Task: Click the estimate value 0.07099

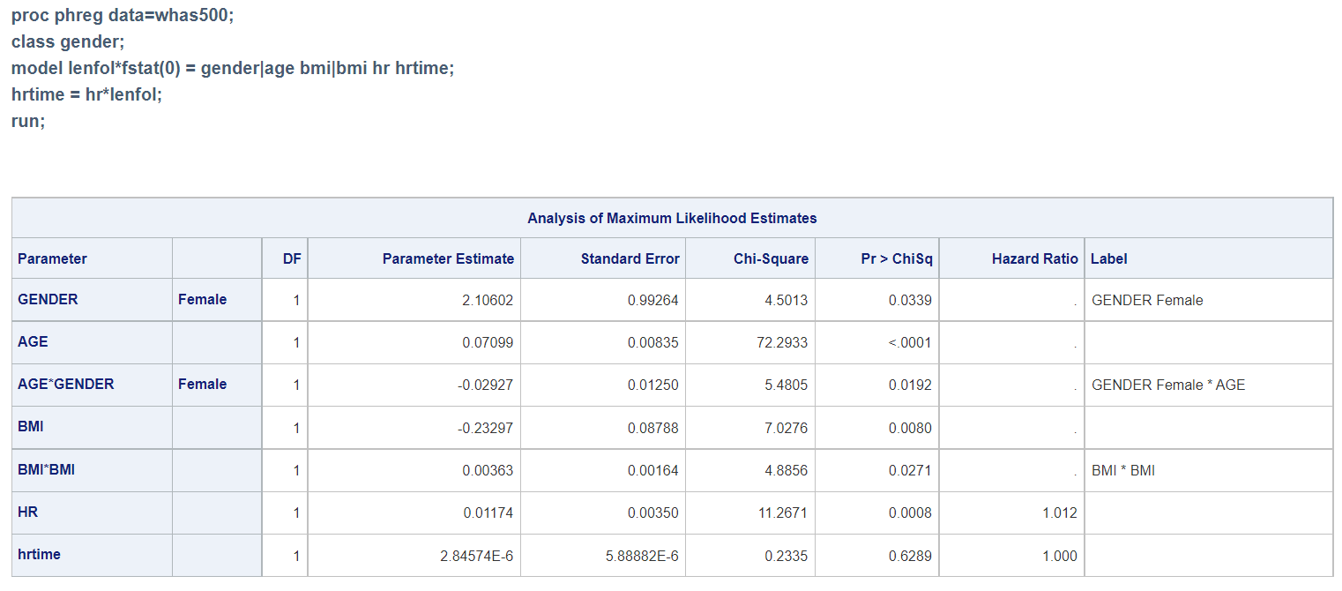Action: click(x=488, y=342)
